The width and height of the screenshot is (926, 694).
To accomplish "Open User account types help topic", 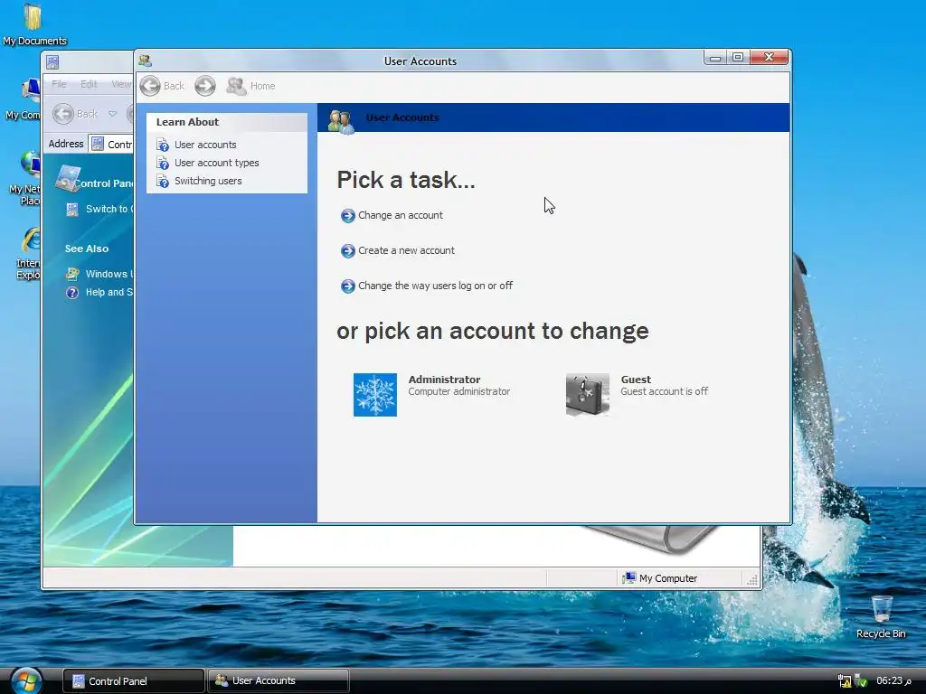I will coord(216,163).
